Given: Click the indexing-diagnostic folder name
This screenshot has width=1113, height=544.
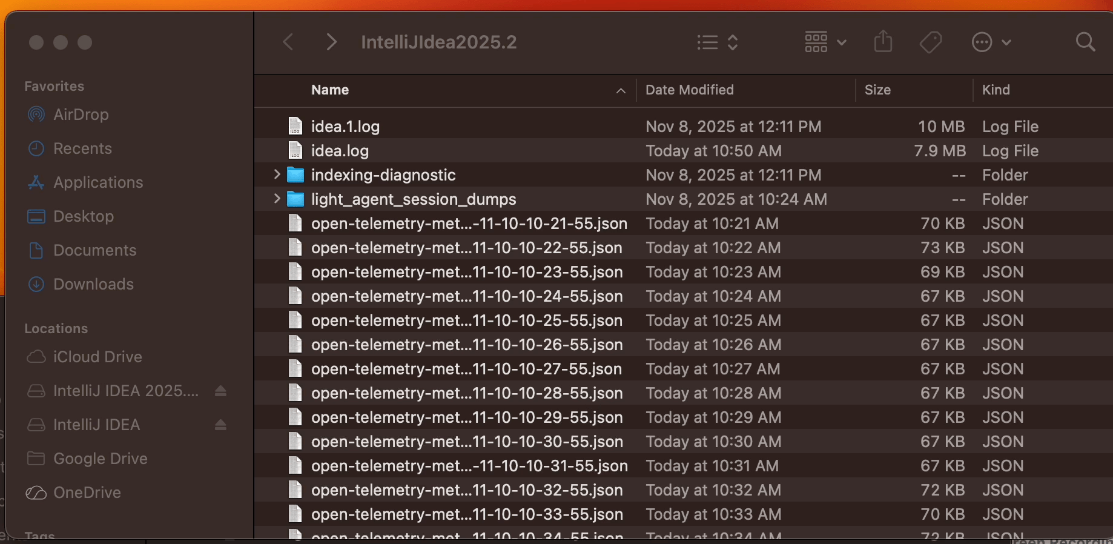Looking at the screenshot, I should click(x=383, y=175).
